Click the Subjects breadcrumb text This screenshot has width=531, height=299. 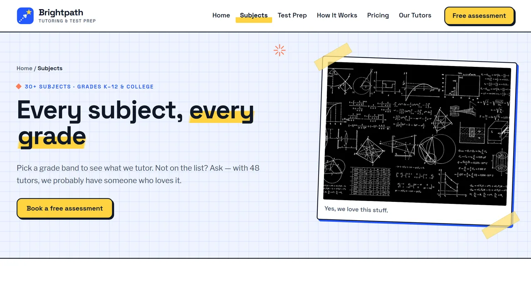click(x=50, y=68)
